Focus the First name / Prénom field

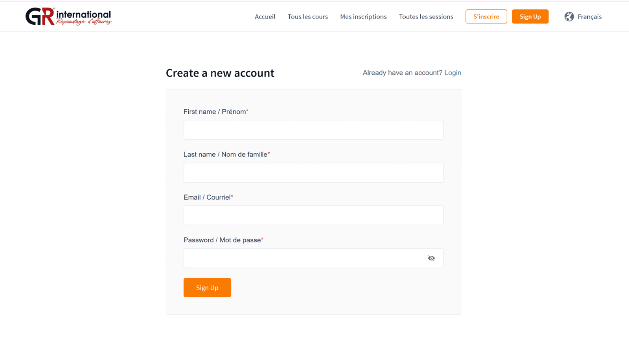313,130
